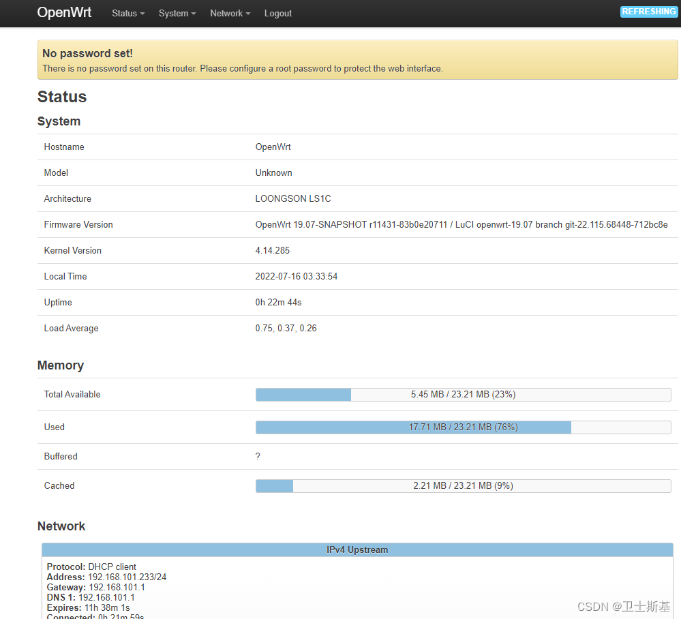The width and height of the screenshot is (681, 619).
Task: Click the OpenWrt brand logo link
Action: [x=64, y=12]
